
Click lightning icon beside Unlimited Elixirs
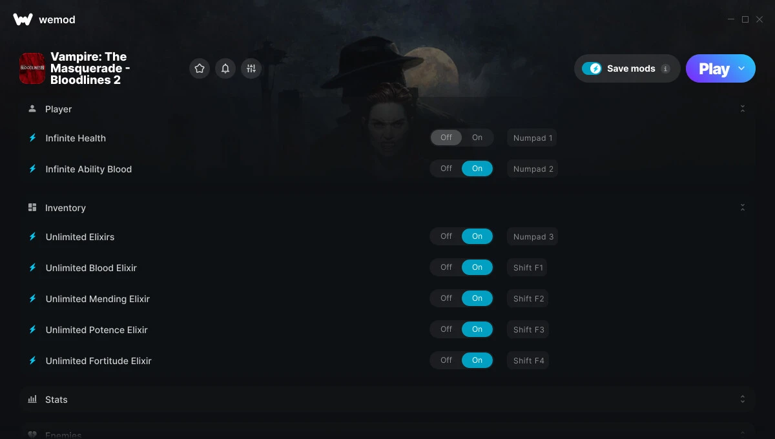coord(33,236)
